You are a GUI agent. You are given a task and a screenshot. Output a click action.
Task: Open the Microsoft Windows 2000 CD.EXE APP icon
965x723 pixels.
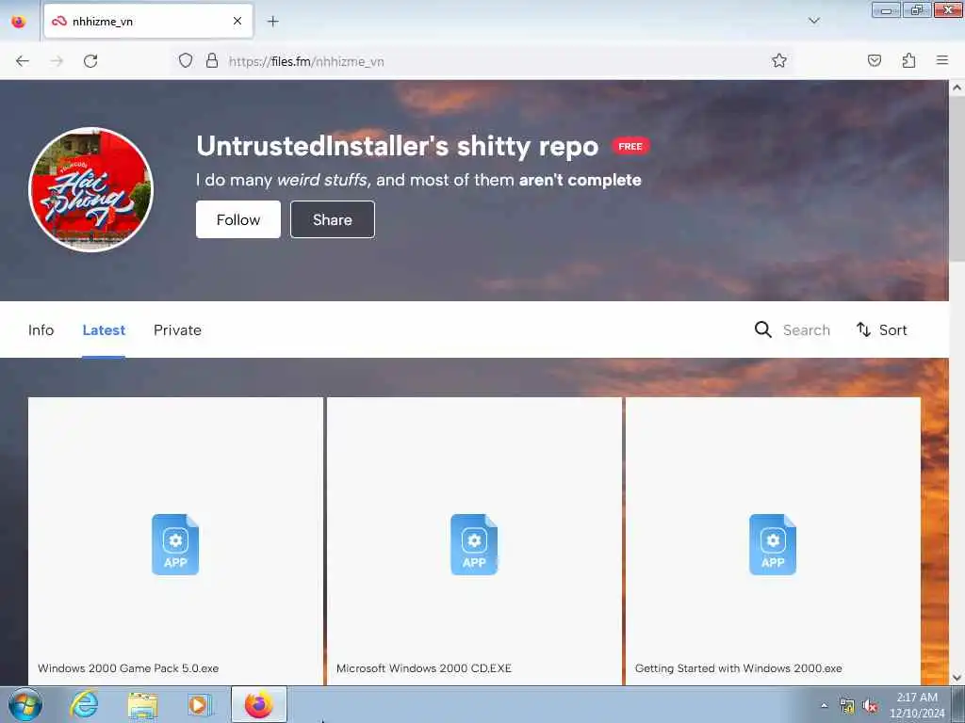(x=474, y=545)
